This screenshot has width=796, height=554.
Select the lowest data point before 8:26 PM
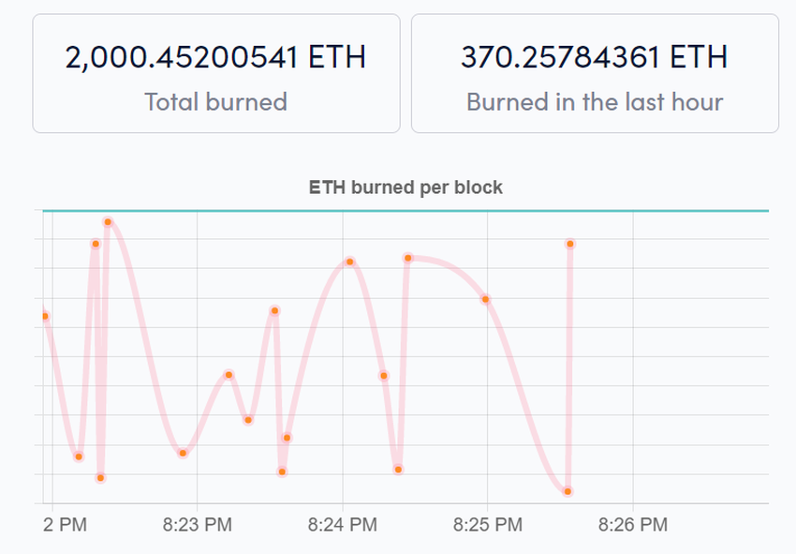[568, 491]
